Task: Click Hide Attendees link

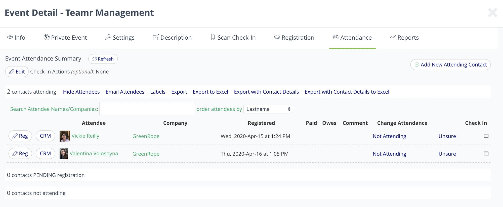Action: click(81, 92)
